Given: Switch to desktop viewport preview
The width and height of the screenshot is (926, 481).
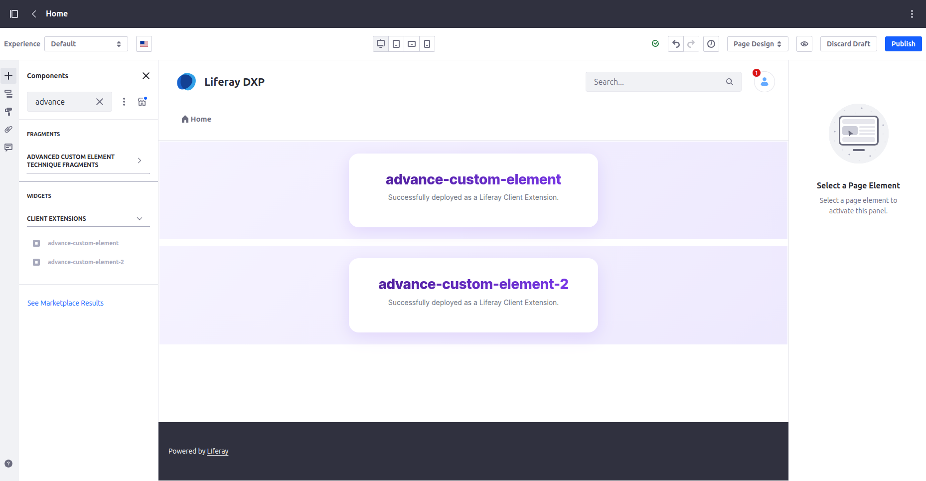Looking at the screenshot, I should [381, 44].
